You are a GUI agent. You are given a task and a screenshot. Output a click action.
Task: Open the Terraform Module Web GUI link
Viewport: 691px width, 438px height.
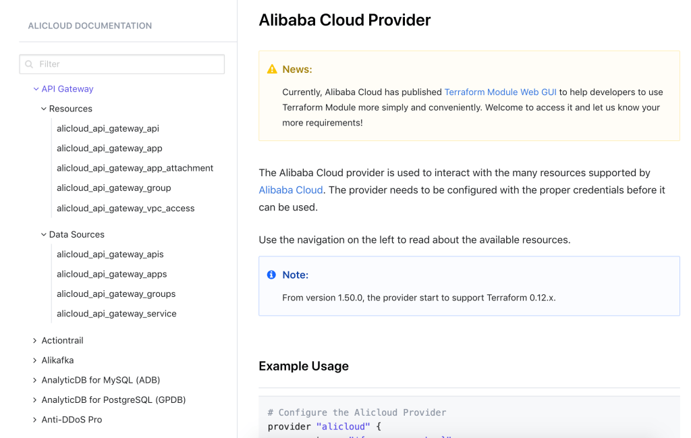(x=500, y=92)
